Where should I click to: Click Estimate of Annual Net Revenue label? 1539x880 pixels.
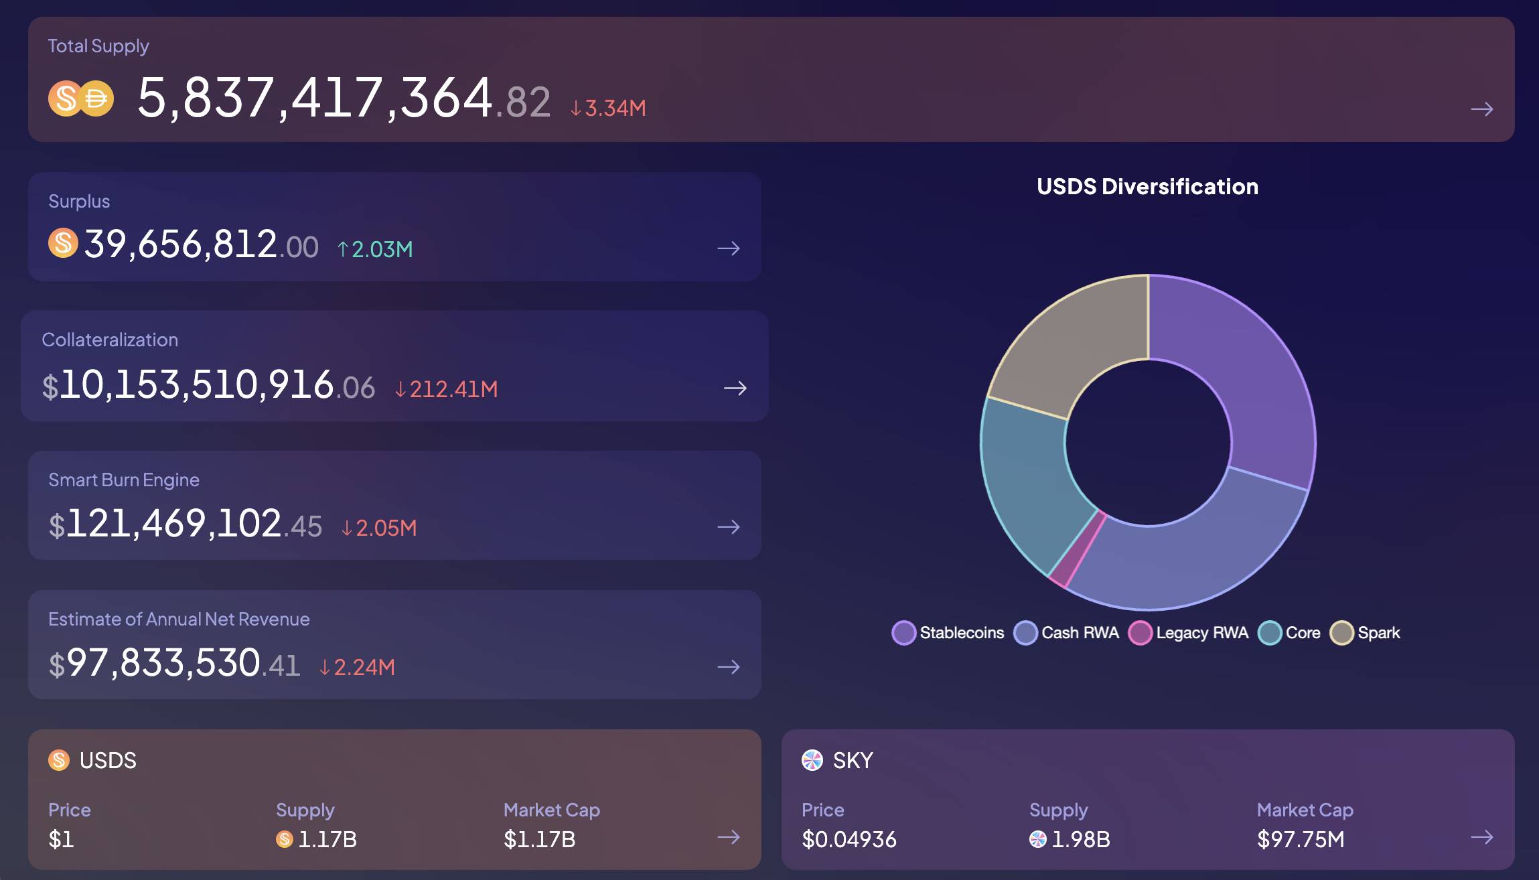click(179, 619)
